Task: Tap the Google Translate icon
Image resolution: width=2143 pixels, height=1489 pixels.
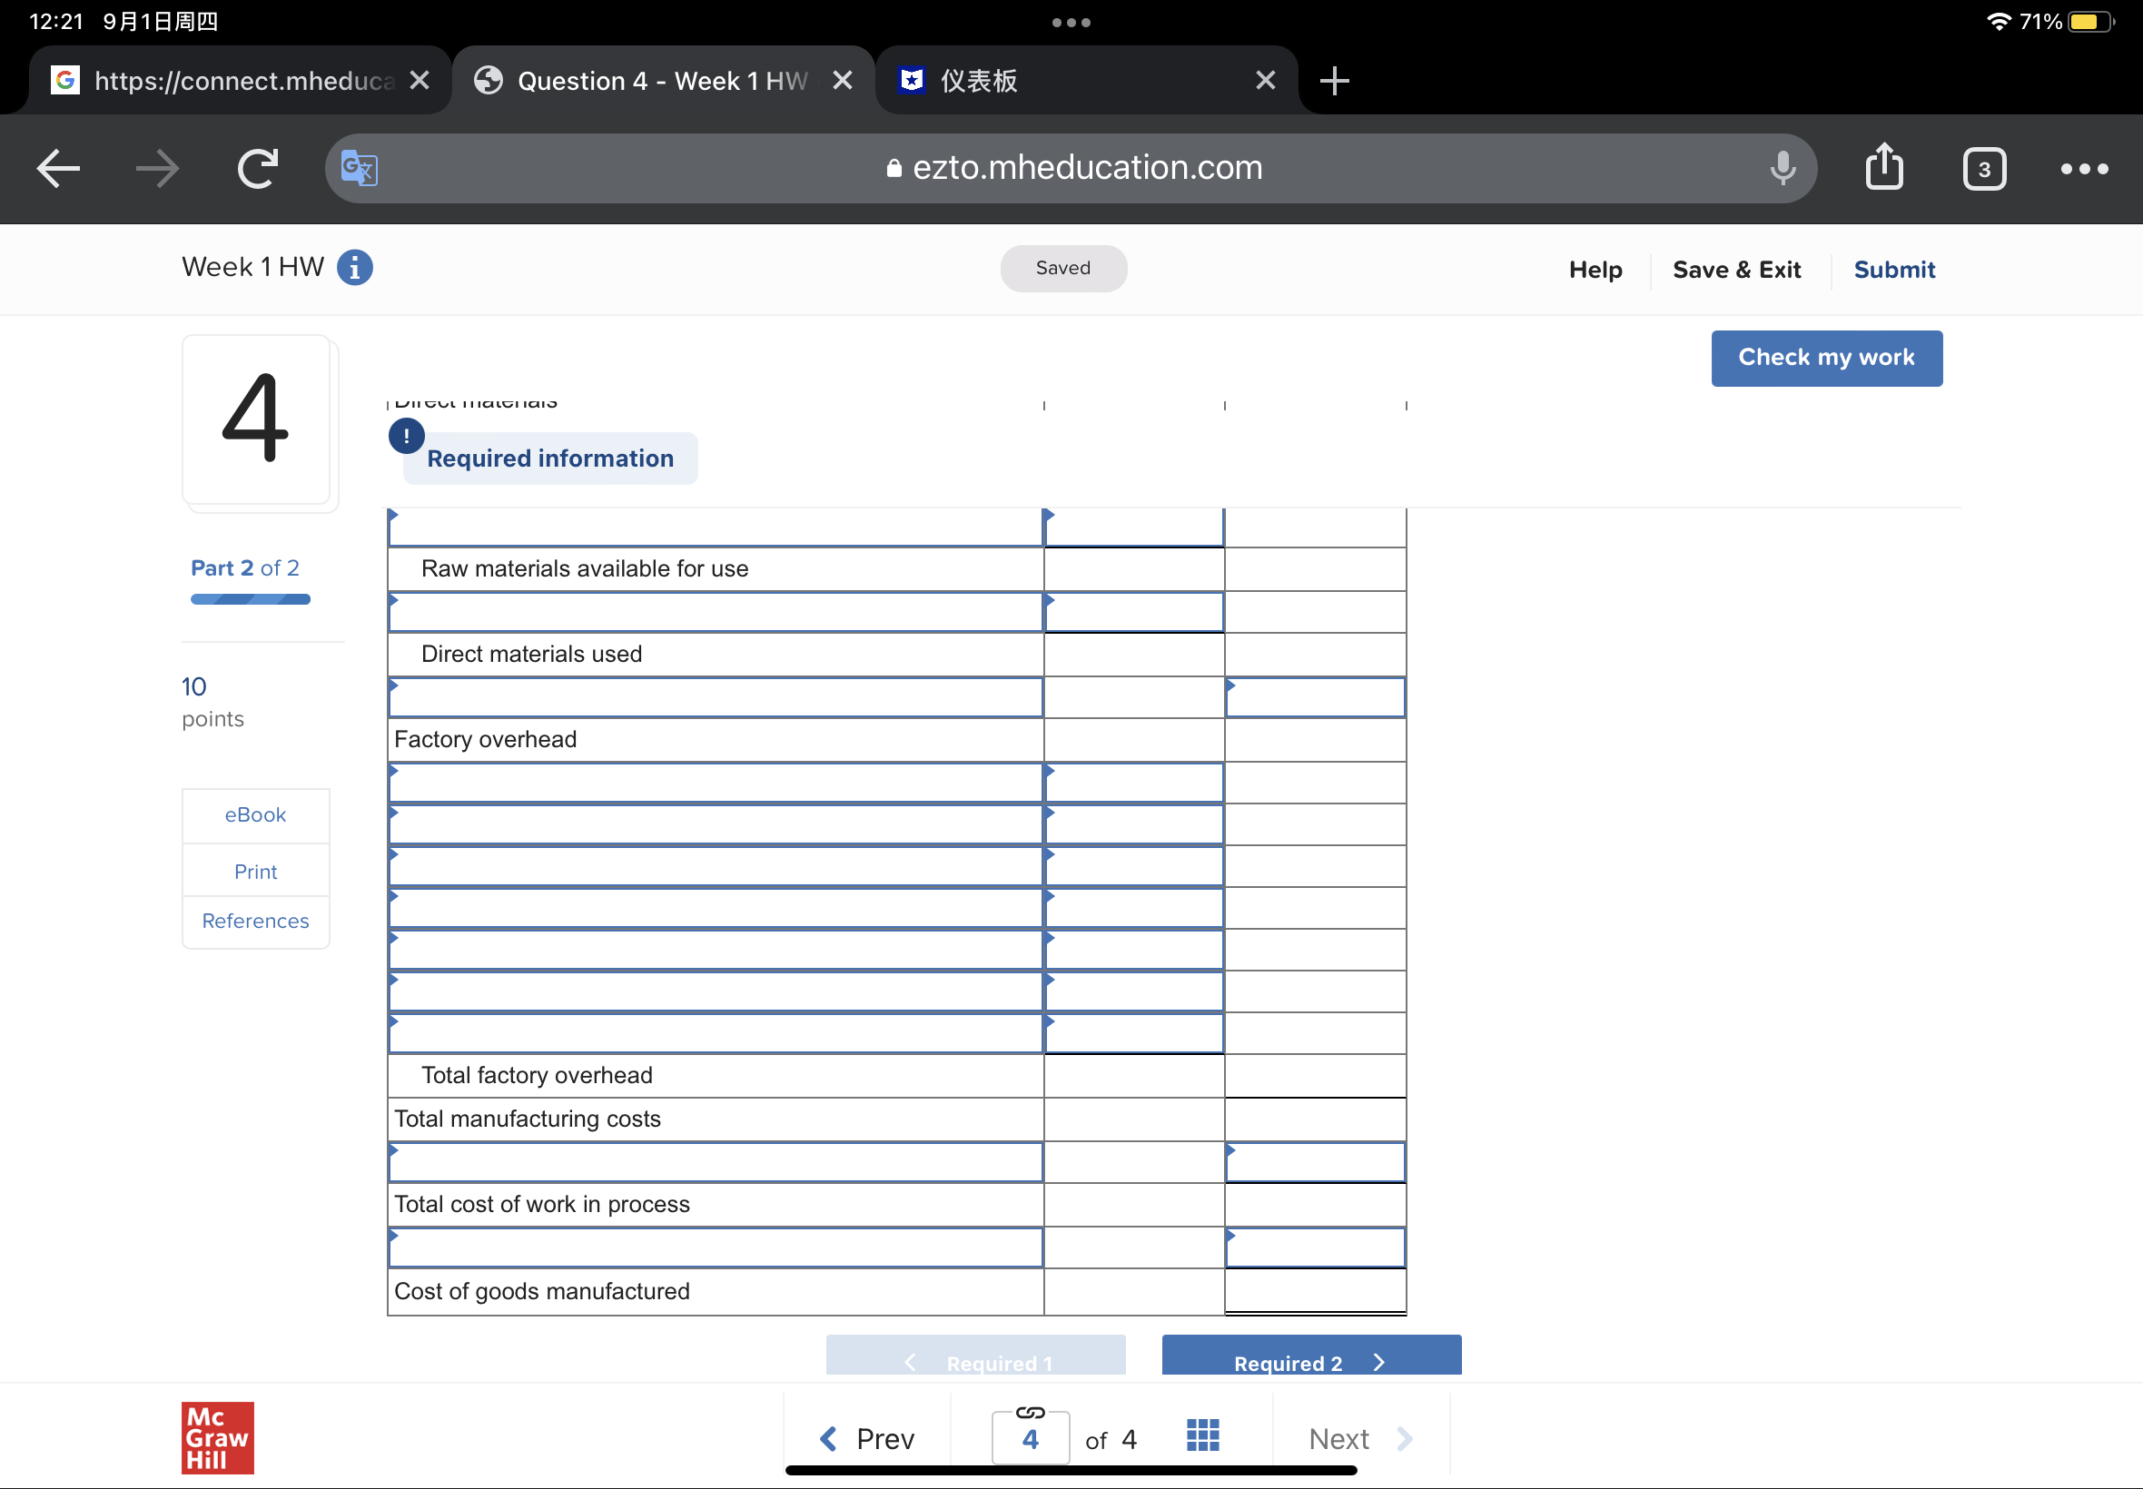Action: pos(360,169)
